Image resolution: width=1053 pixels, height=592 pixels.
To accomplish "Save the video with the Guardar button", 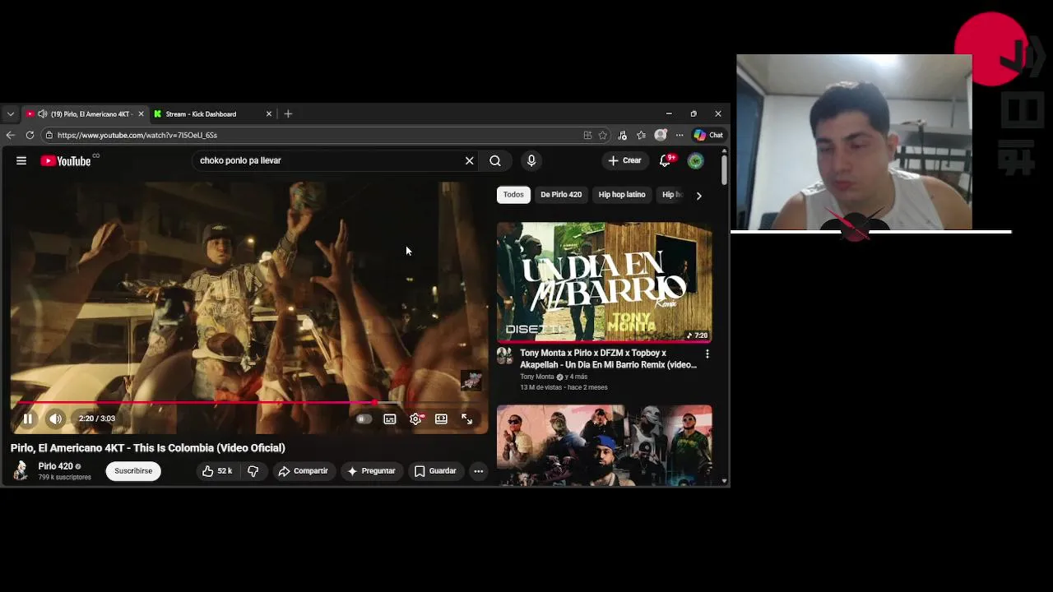I will (435, 471).
